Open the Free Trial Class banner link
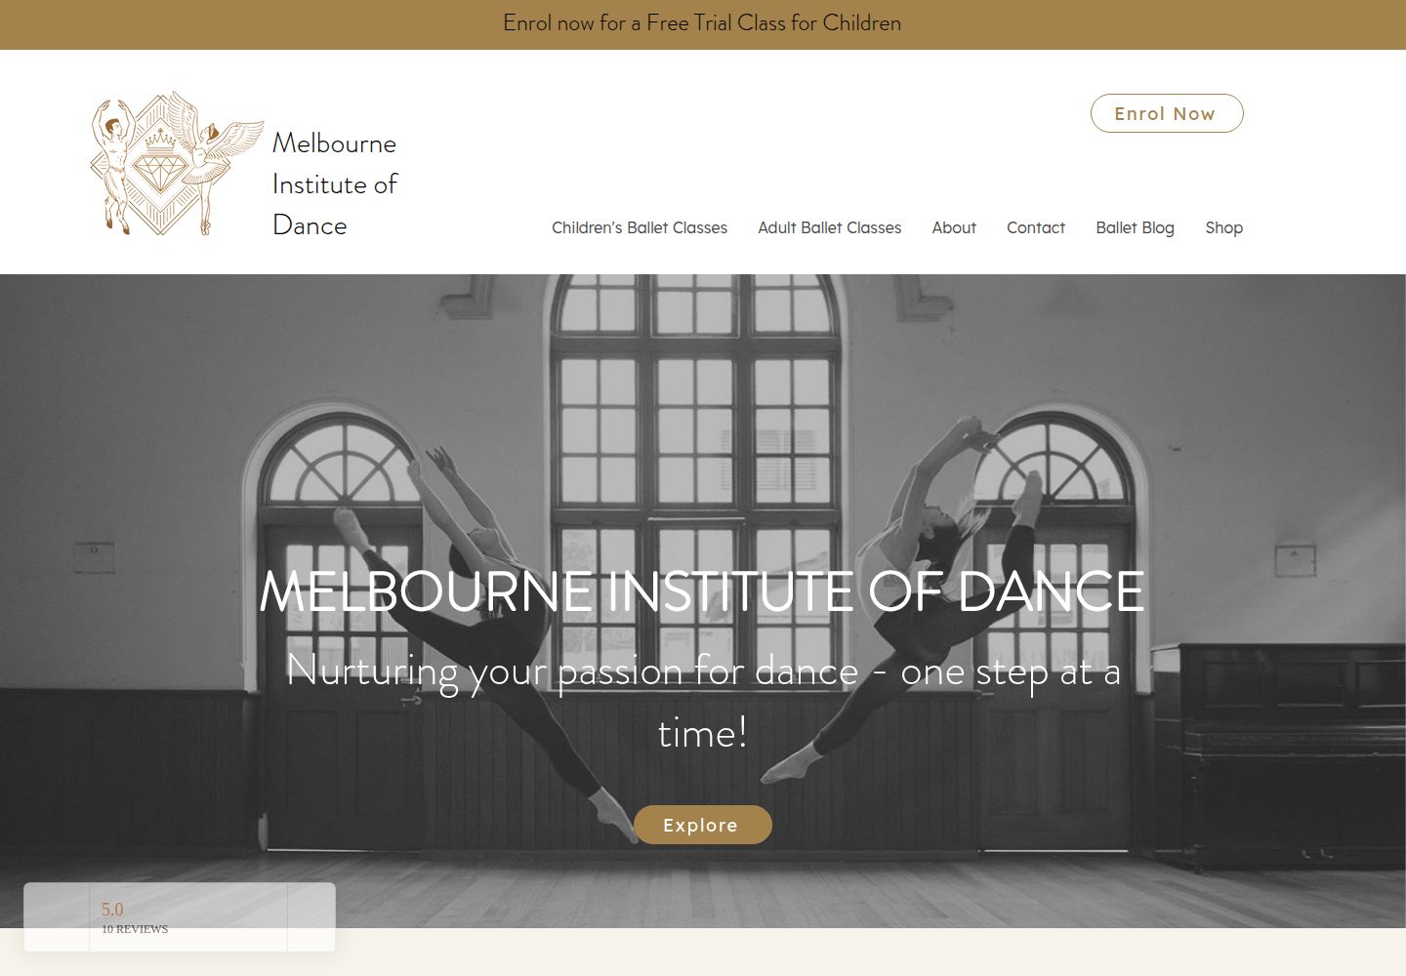Viewport: 1406px width, 976px height. [702, 23]
